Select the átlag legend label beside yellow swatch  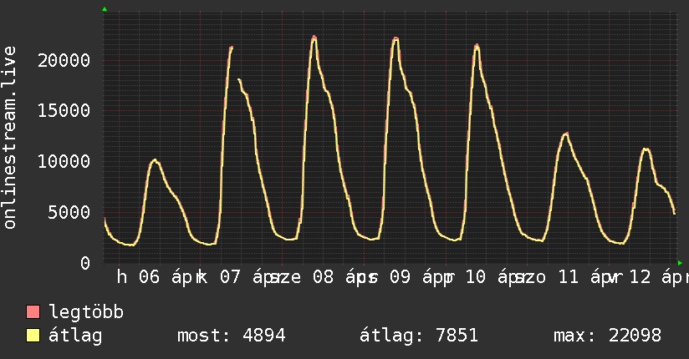(x=75, y=336)
